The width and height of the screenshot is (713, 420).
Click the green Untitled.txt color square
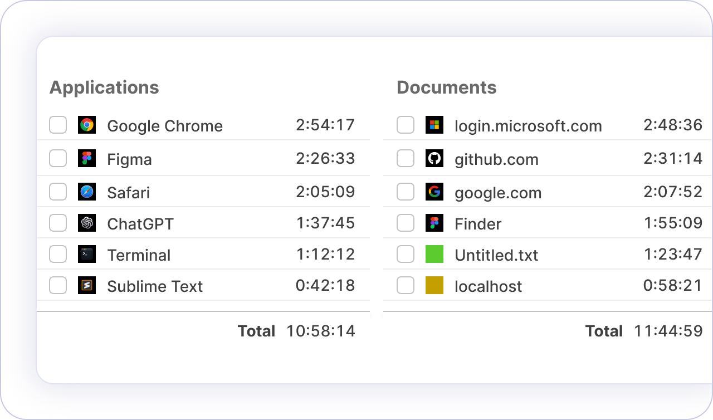(434, 254)
